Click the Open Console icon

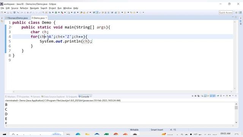227,96
